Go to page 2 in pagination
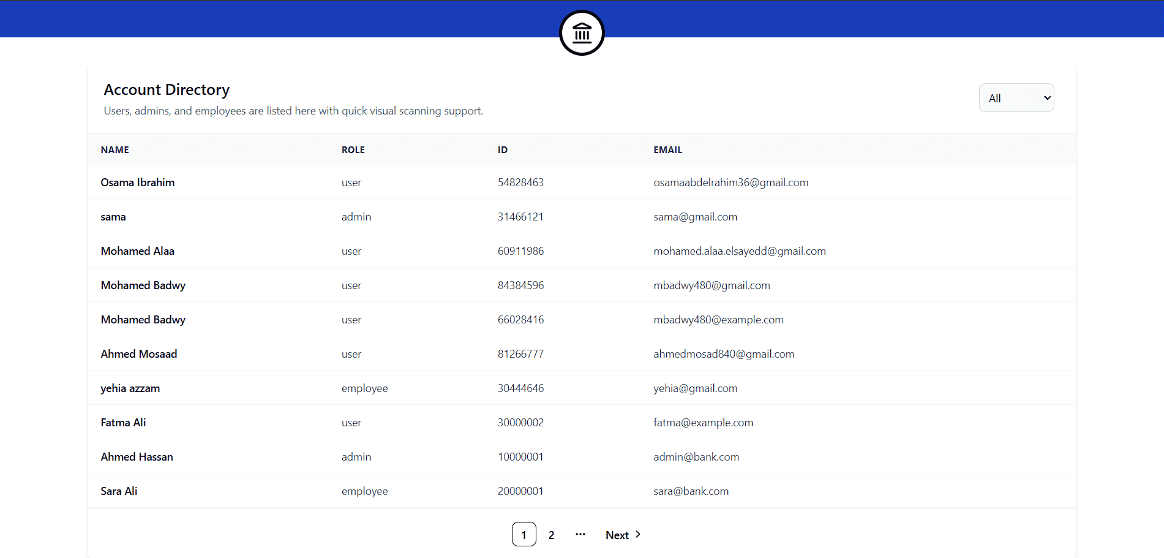Screen dimensions: 1164x558 (552, 535)
